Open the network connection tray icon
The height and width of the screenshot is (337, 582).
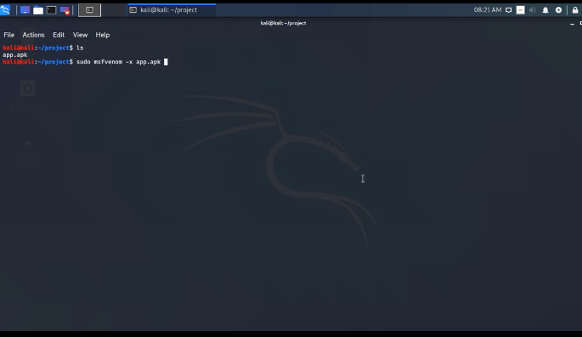tap(509, 10)
